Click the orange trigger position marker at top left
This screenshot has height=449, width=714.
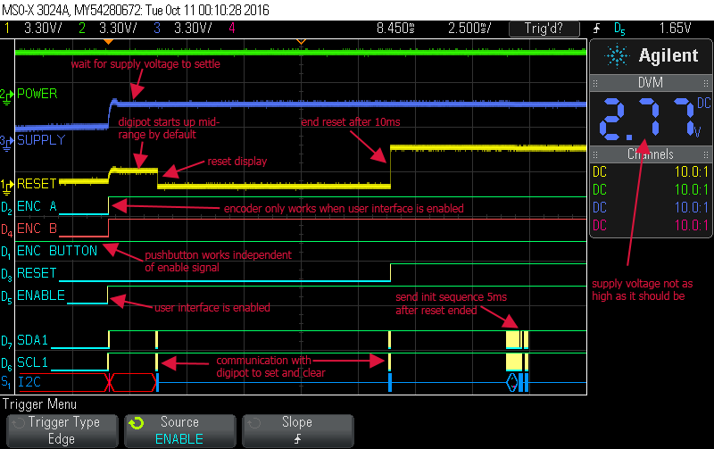[x=108, y=42]
